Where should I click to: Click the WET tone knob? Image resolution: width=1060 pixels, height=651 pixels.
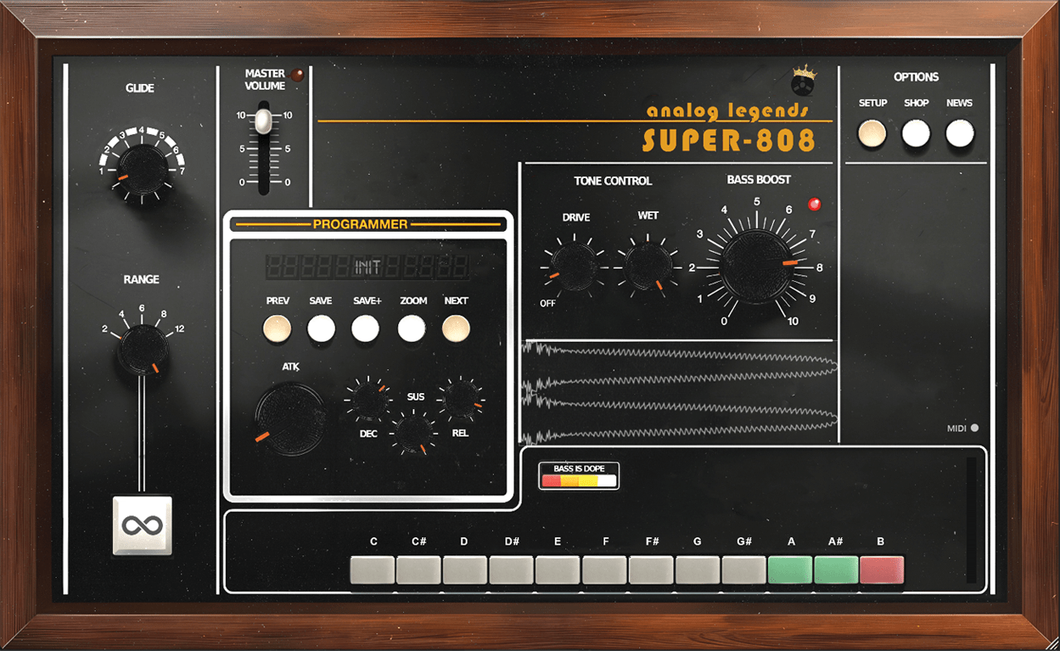tap(648, 266)
